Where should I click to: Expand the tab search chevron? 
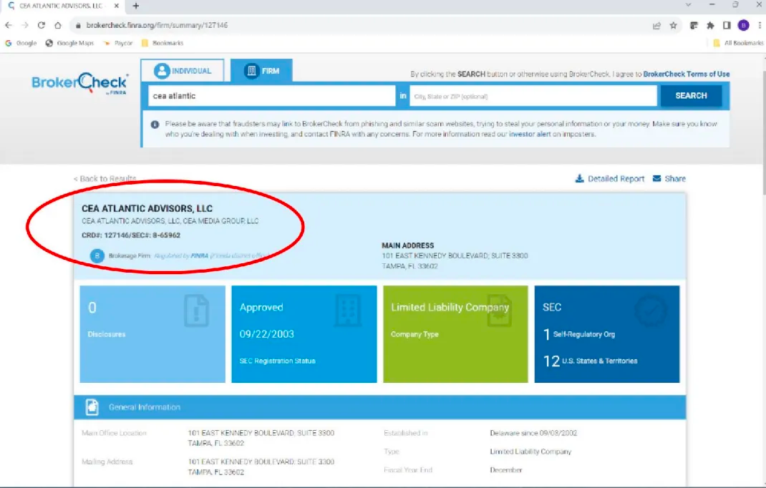pos(689,5)
